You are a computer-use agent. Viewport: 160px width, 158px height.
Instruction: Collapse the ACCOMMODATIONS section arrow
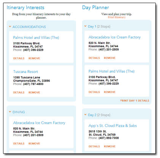coord(10,27)
